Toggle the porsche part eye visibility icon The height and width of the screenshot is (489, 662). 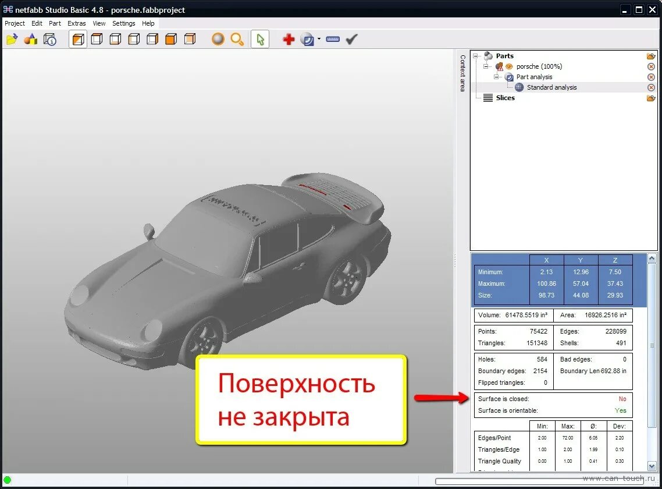click(509, 66)
